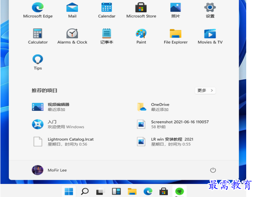Viewport: 255px width, 197px height.
Task: Launch the Paint app
Action: click(141, 36)
